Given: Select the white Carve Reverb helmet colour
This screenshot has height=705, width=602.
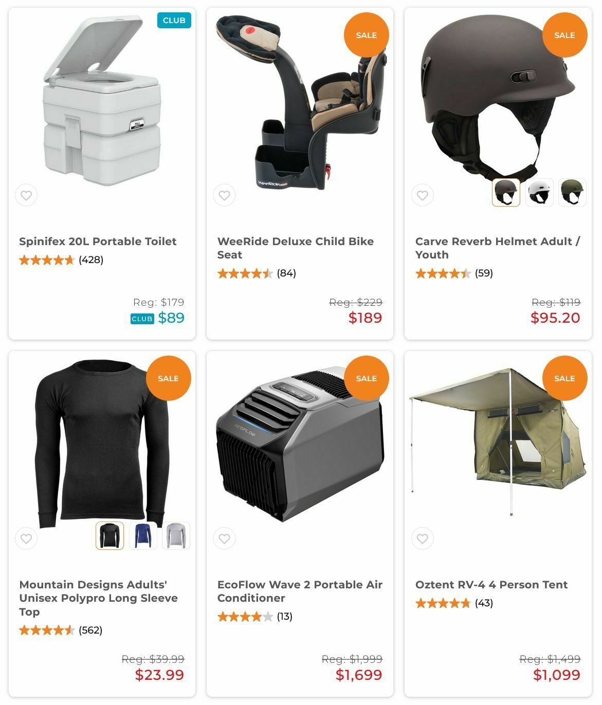Looking at the screenshot, I should pos(539,193).
